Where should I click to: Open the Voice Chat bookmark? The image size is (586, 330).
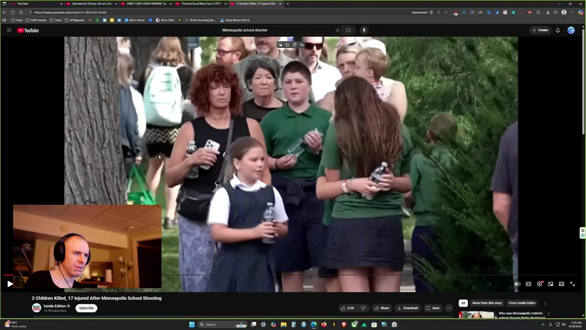[x=165, y=20]
